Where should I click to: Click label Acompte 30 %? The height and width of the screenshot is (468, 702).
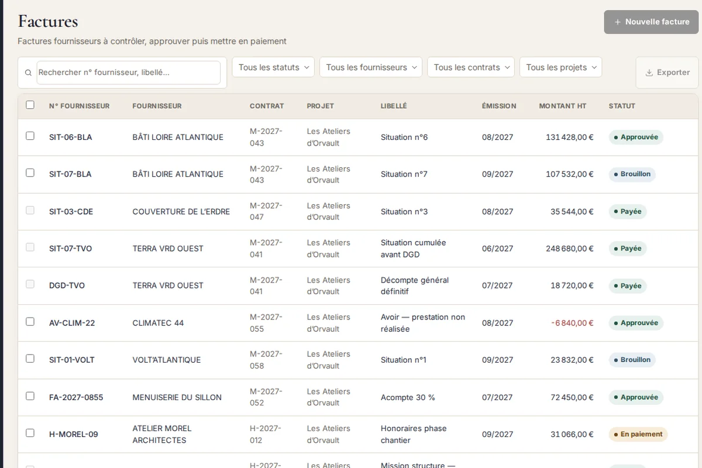tap(408, 397)
